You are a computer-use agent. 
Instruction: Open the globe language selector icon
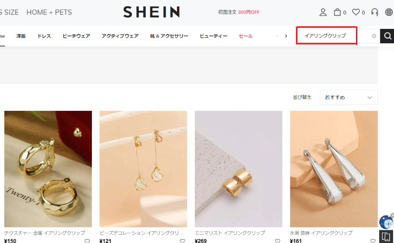pyautogui.click(x=389, y=12)
